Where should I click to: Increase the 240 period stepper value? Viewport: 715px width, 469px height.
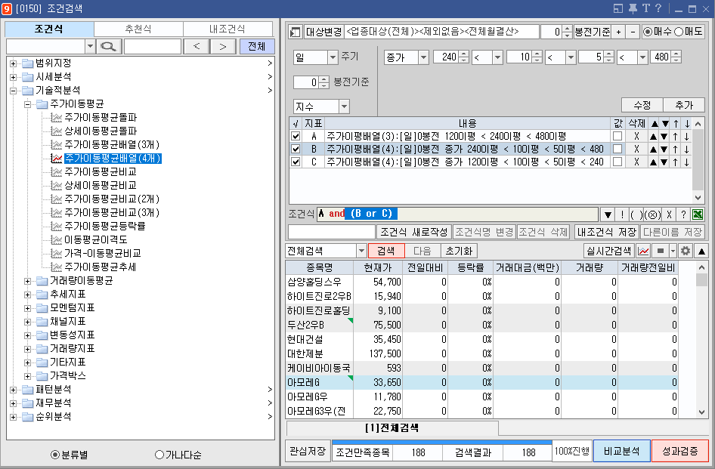[464, 54]
